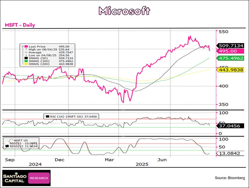Click the RSI (14) legend box
Screen dimensions: 249x188
[71, 117]
